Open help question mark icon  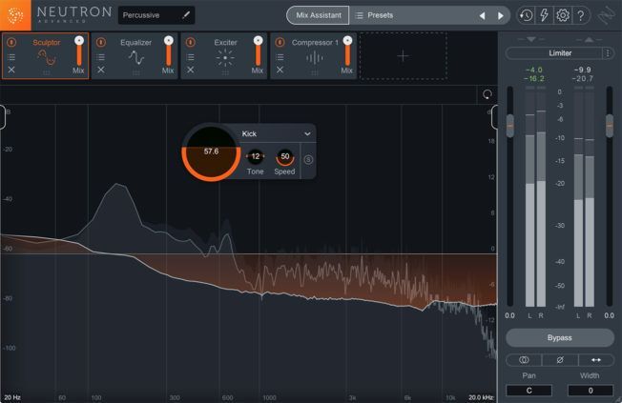(x=581, y=15)
